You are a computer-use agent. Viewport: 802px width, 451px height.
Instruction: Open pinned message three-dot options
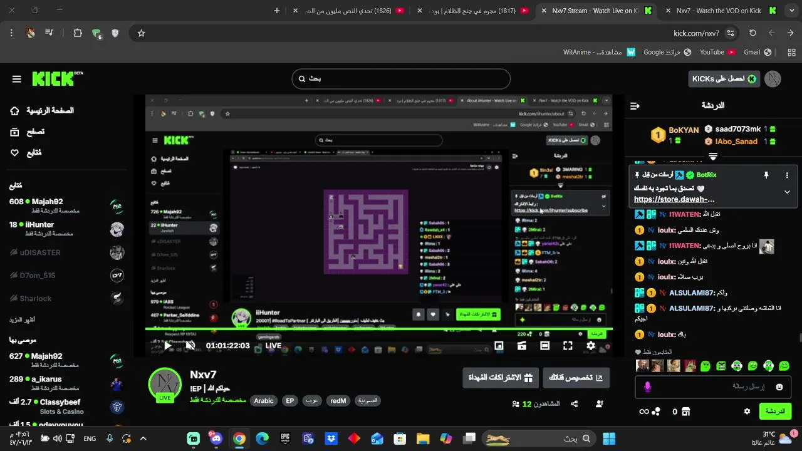[787, 175]
